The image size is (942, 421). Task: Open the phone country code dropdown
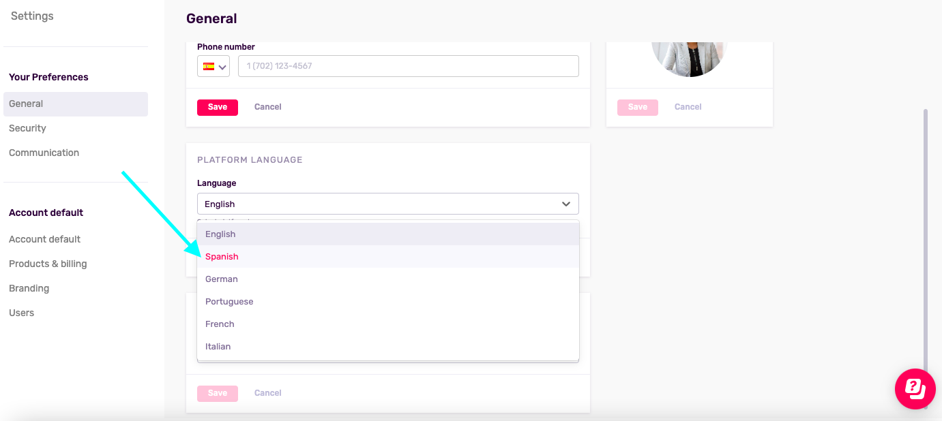222,65
